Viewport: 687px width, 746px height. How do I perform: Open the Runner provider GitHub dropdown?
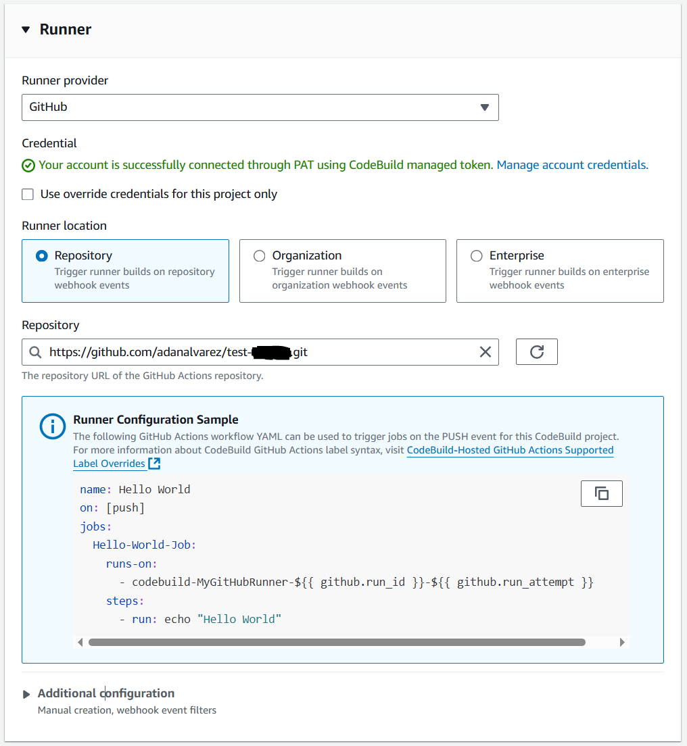[260, 107]
